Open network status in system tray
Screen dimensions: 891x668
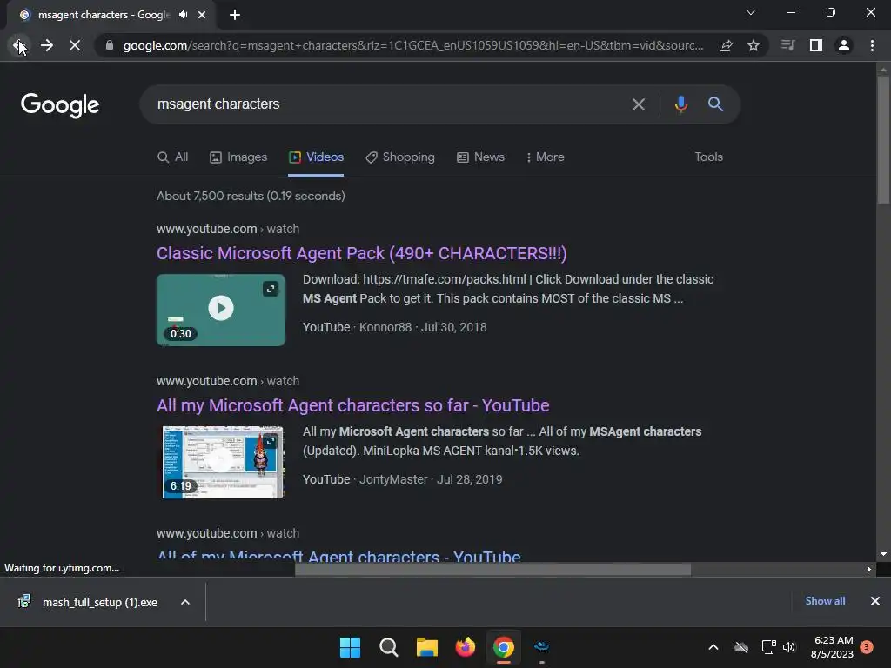click(769, 647)
